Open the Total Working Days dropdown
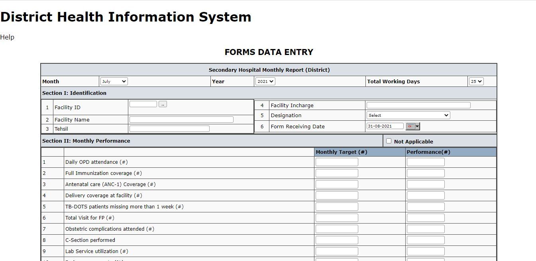536x261 pixels. (x=476, y=81)
